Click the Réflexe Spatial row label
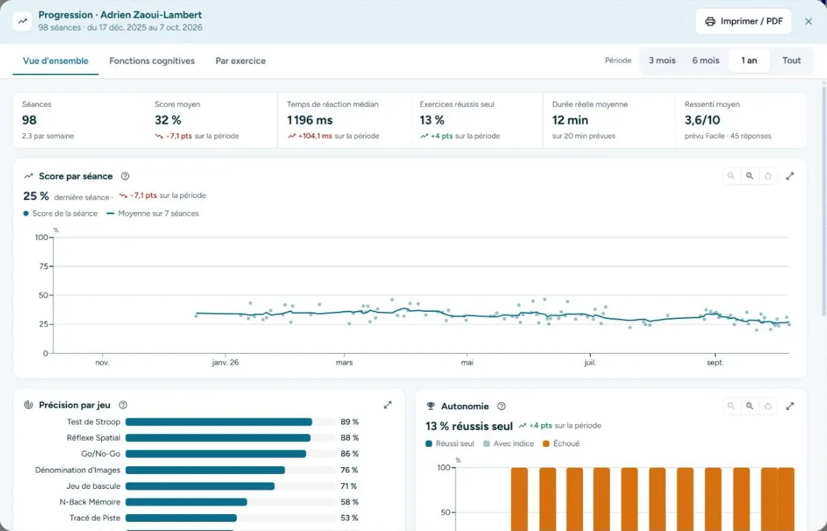This screenshot has width=827, height=531. point(93,438)
